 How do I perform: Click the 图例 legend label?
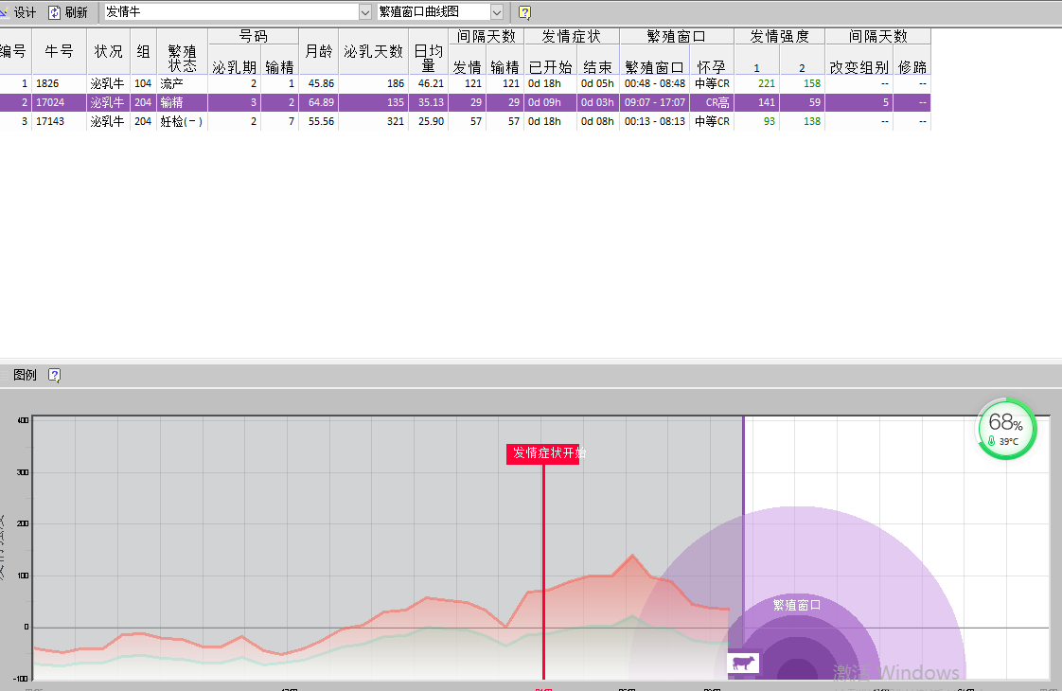(25, 375)
